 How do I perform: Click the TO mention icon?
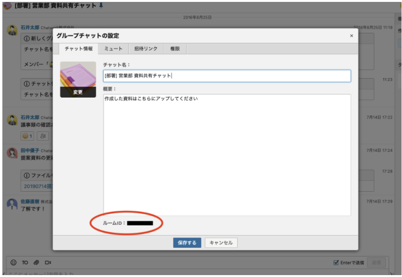25,262
